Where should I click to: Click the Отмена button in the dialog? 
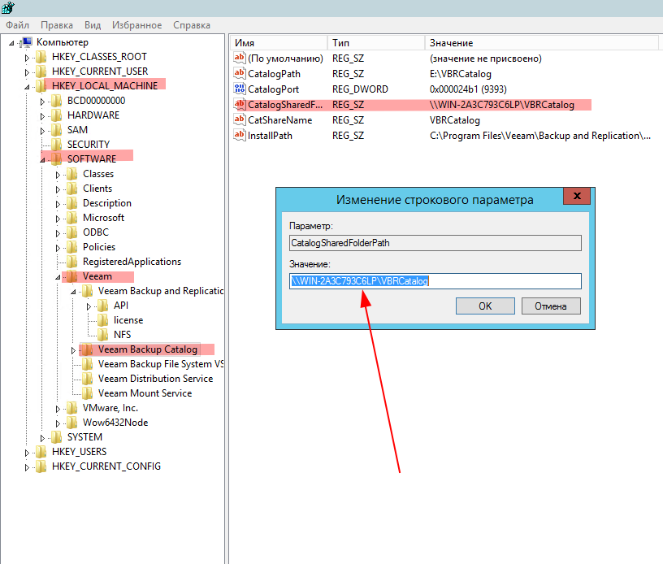click(x=551, y=306)
